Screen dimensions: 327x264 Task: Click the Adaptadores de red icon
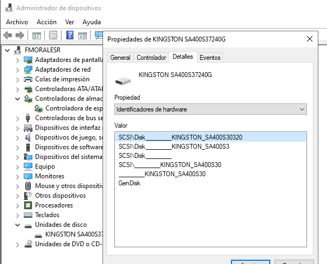[x=28, y=70]
